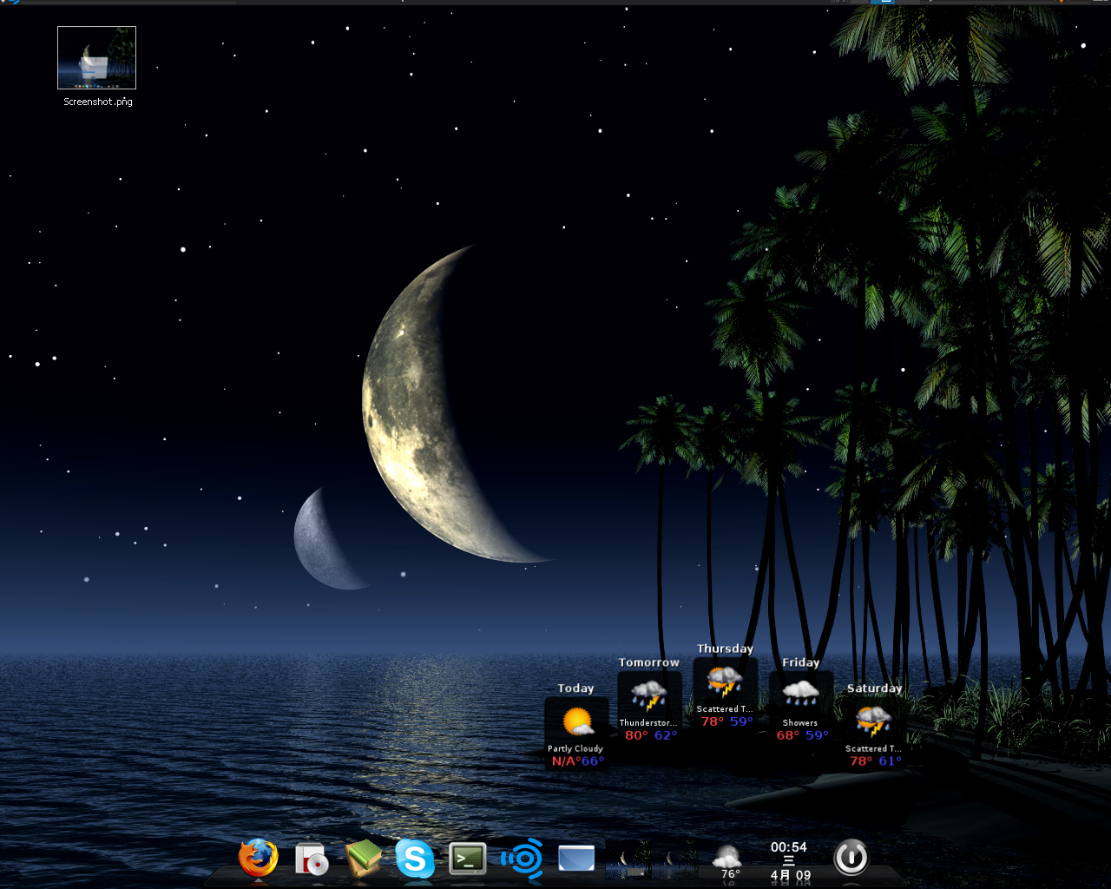Click the "Today" forecast heading
The width and height of the screenshot is (1111, 889).
pyautogui.click(x=575, y=688)
